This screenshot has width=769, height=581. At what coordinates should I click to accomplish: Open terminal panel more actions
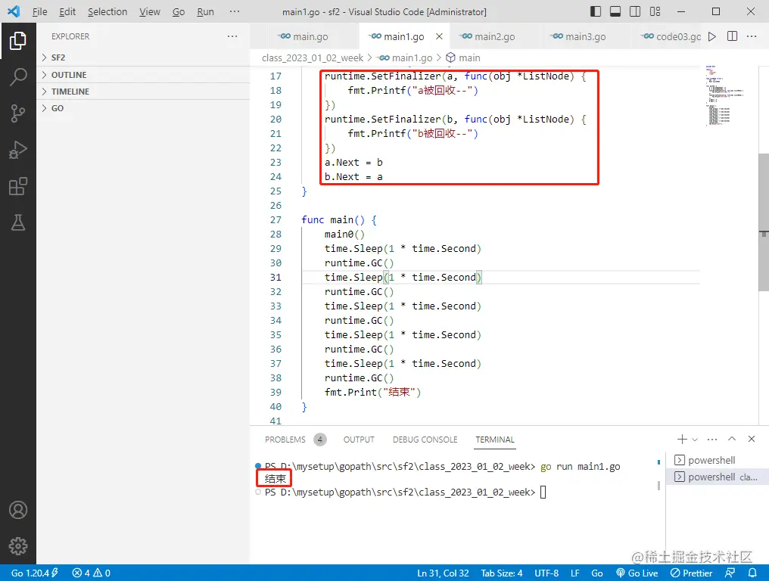[712, 440]
